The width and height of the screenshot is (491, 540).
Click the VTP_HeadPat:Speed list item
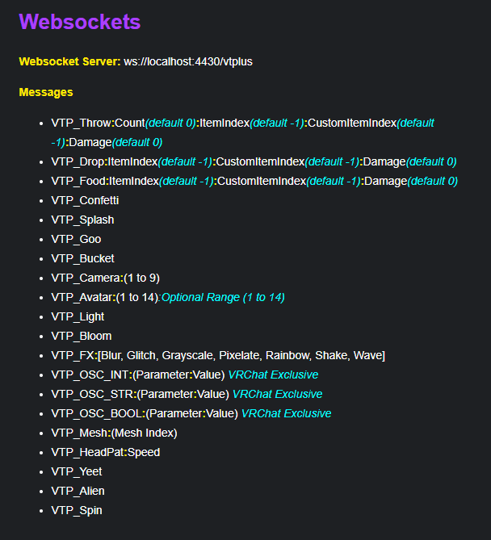[x=106, y=452]
